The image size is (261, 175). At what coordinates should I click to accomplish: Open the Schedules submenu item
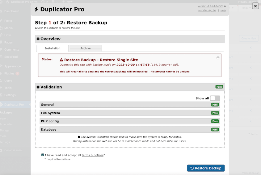(x=6, y=124)
